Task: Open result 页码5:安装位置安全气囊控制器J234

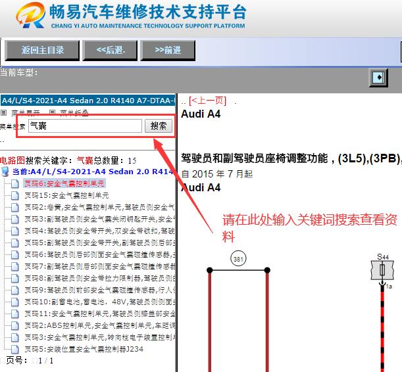Action: coord(84,349)
